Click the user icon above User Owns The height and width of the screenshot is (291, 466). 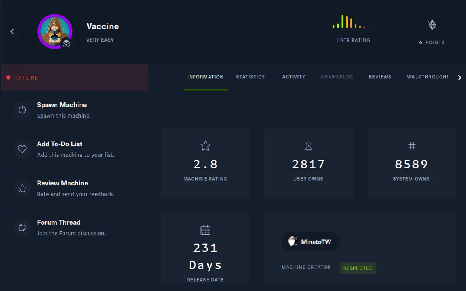(x=308, y=146)
